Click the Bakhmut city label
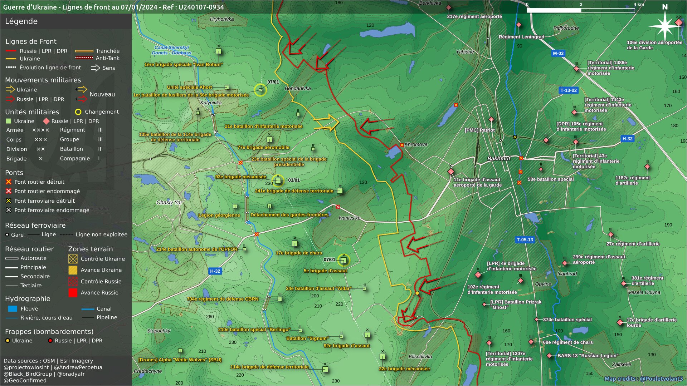This screenshot has width=687, height=386. 499,158
